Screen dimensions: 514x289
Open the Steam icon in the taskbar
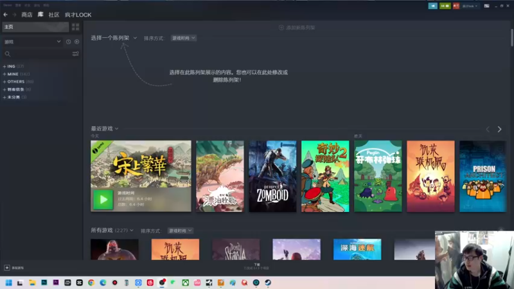268,283
